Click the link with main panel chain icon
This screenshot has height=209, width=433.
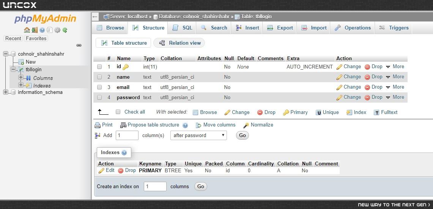tap(79, 45)
